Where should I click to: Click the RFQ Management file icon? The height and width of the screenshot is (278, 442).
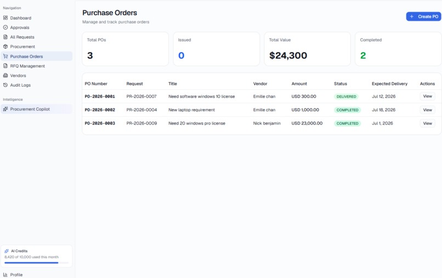point(5,66)
